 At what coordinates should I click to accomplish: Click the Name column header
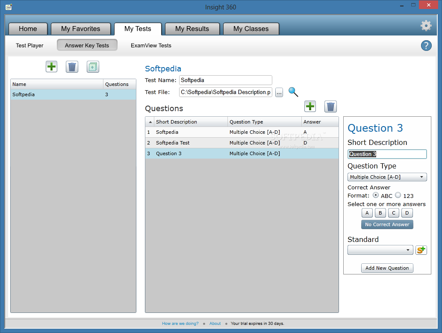57,84
